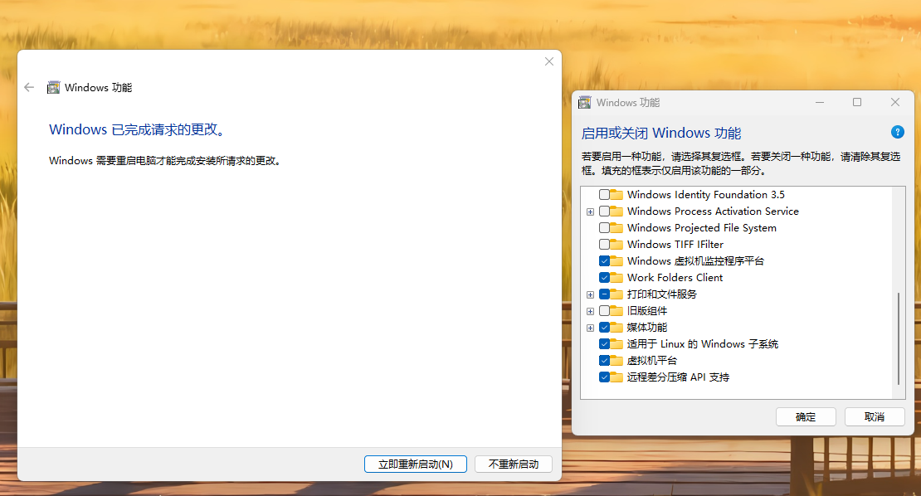Uncheck the 媒体功能 checkbox
Image resolution: width=921 pixels, height=496 pixels.
point(604,328)
